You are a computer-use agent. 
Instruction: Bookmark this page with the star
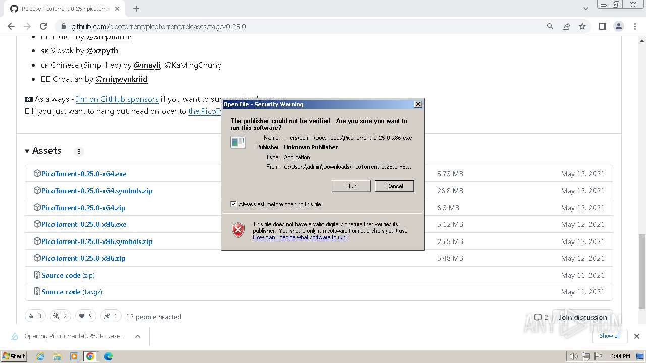582,26
